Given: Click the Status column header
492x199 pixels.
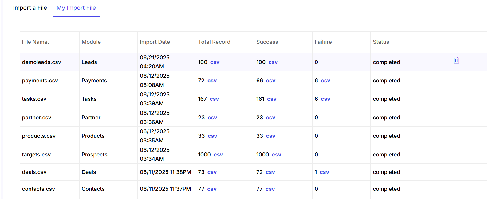Looking at the screenshot, I should pos(381,42).
